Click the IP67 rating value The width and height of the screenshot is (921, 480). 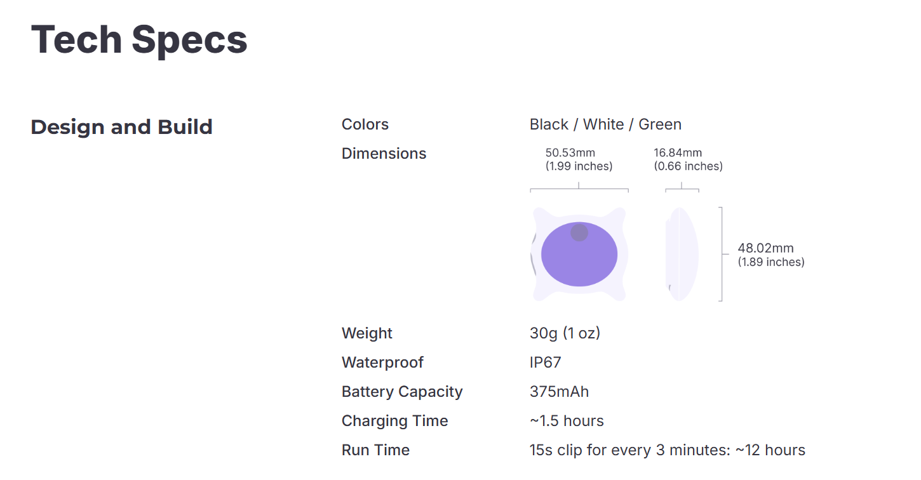click(x=545, y=363)
